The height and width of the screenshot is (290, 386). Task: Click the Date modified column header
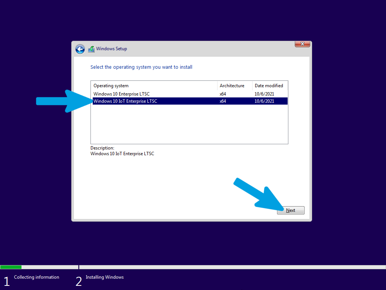tap(270, 86)
